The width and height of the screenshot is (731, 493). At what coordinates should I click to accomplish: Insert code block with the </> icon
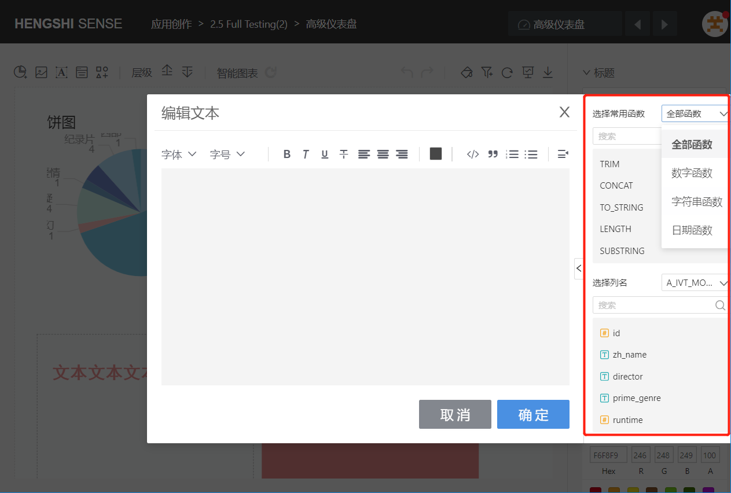473,154
